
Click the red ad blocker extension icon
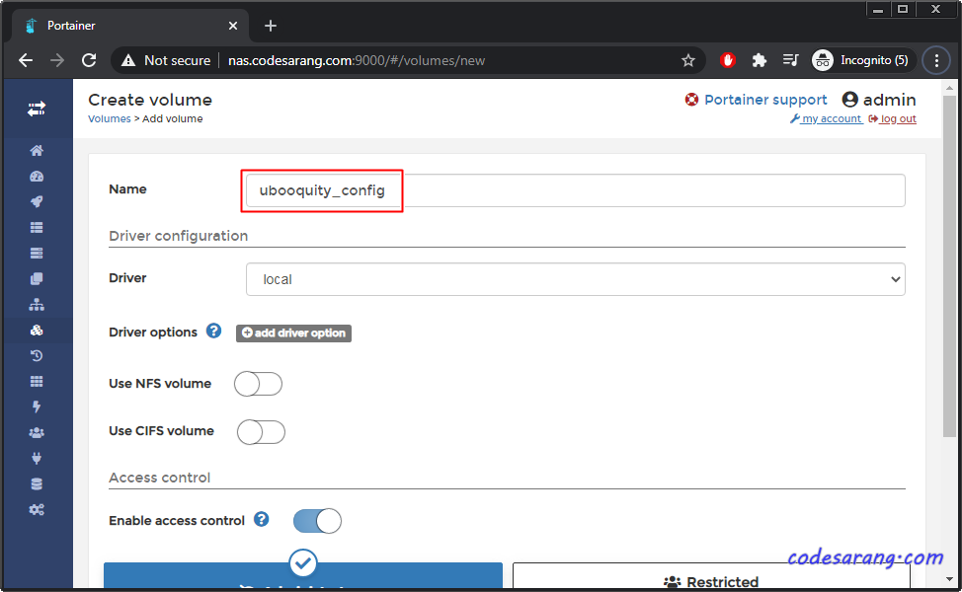pos(728,60)
